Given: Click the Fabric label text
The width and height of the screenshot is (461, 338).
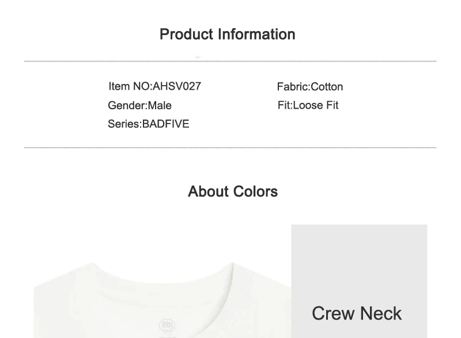Looking at the screenshot, I should coord(294,87).
